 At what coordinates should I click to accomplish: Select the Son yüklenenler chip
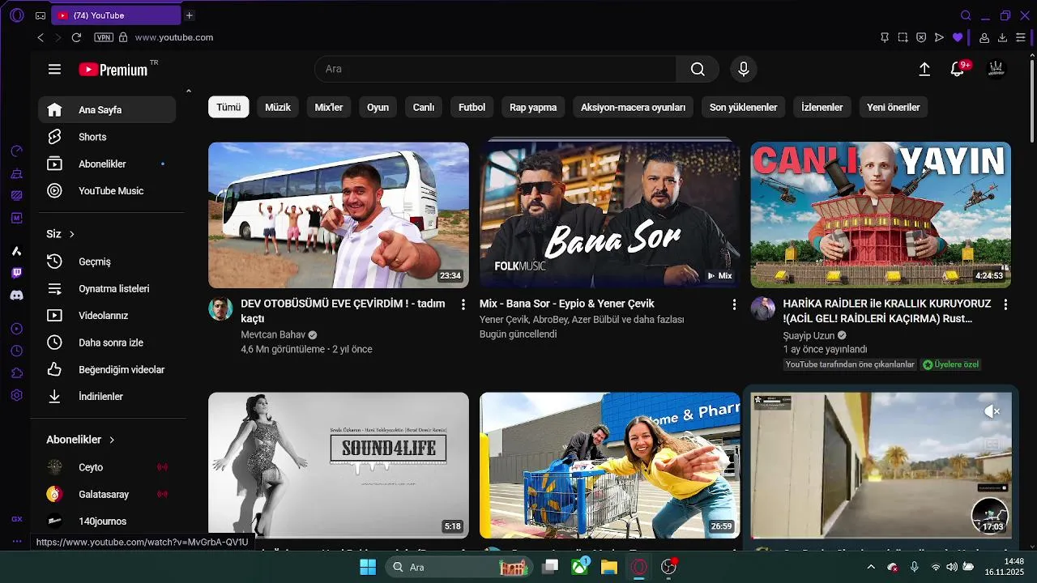coord(743,107)
